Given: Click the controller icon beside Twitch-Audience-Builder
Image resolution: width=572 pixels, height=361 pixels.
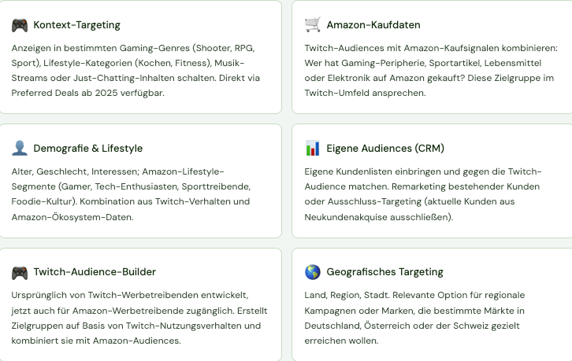Looking at the screenshot, I should pos(20,272).
